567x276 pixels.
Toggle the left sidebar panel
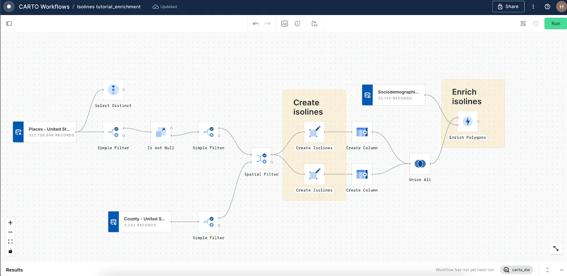click(9, 24)
